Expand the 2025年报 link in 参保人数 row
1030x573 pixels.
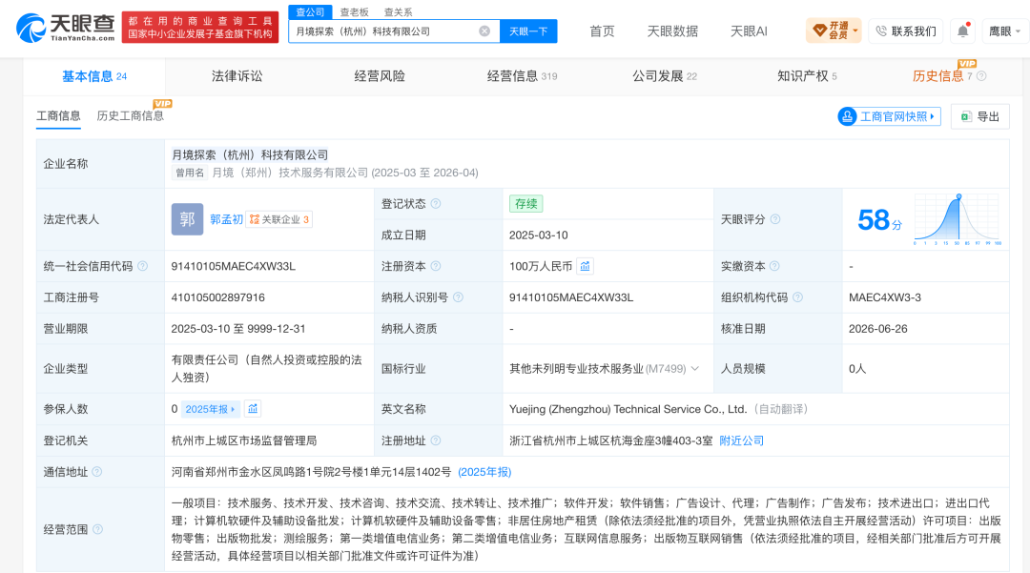(210, 409)
